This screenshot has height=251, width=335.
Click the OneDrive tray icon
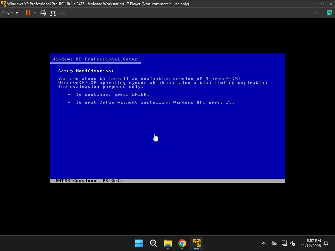[274, 243]
